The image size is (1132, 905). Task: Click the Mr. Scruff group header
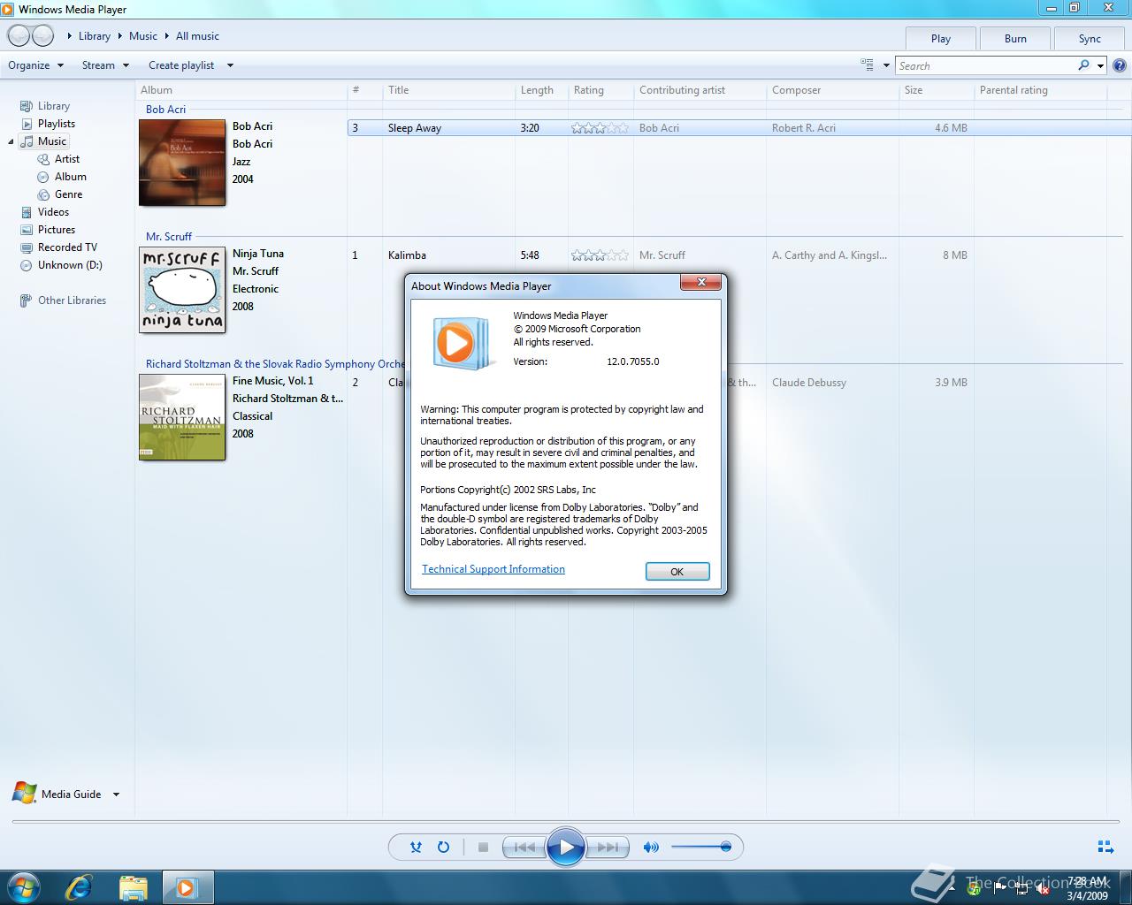pyautogui.click(x=168, y=237)
